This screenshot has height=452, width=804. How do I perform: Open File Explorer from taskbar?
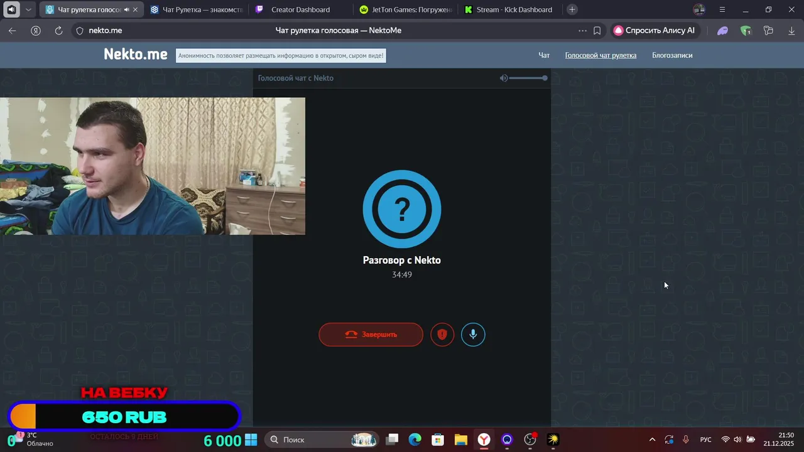461,439
